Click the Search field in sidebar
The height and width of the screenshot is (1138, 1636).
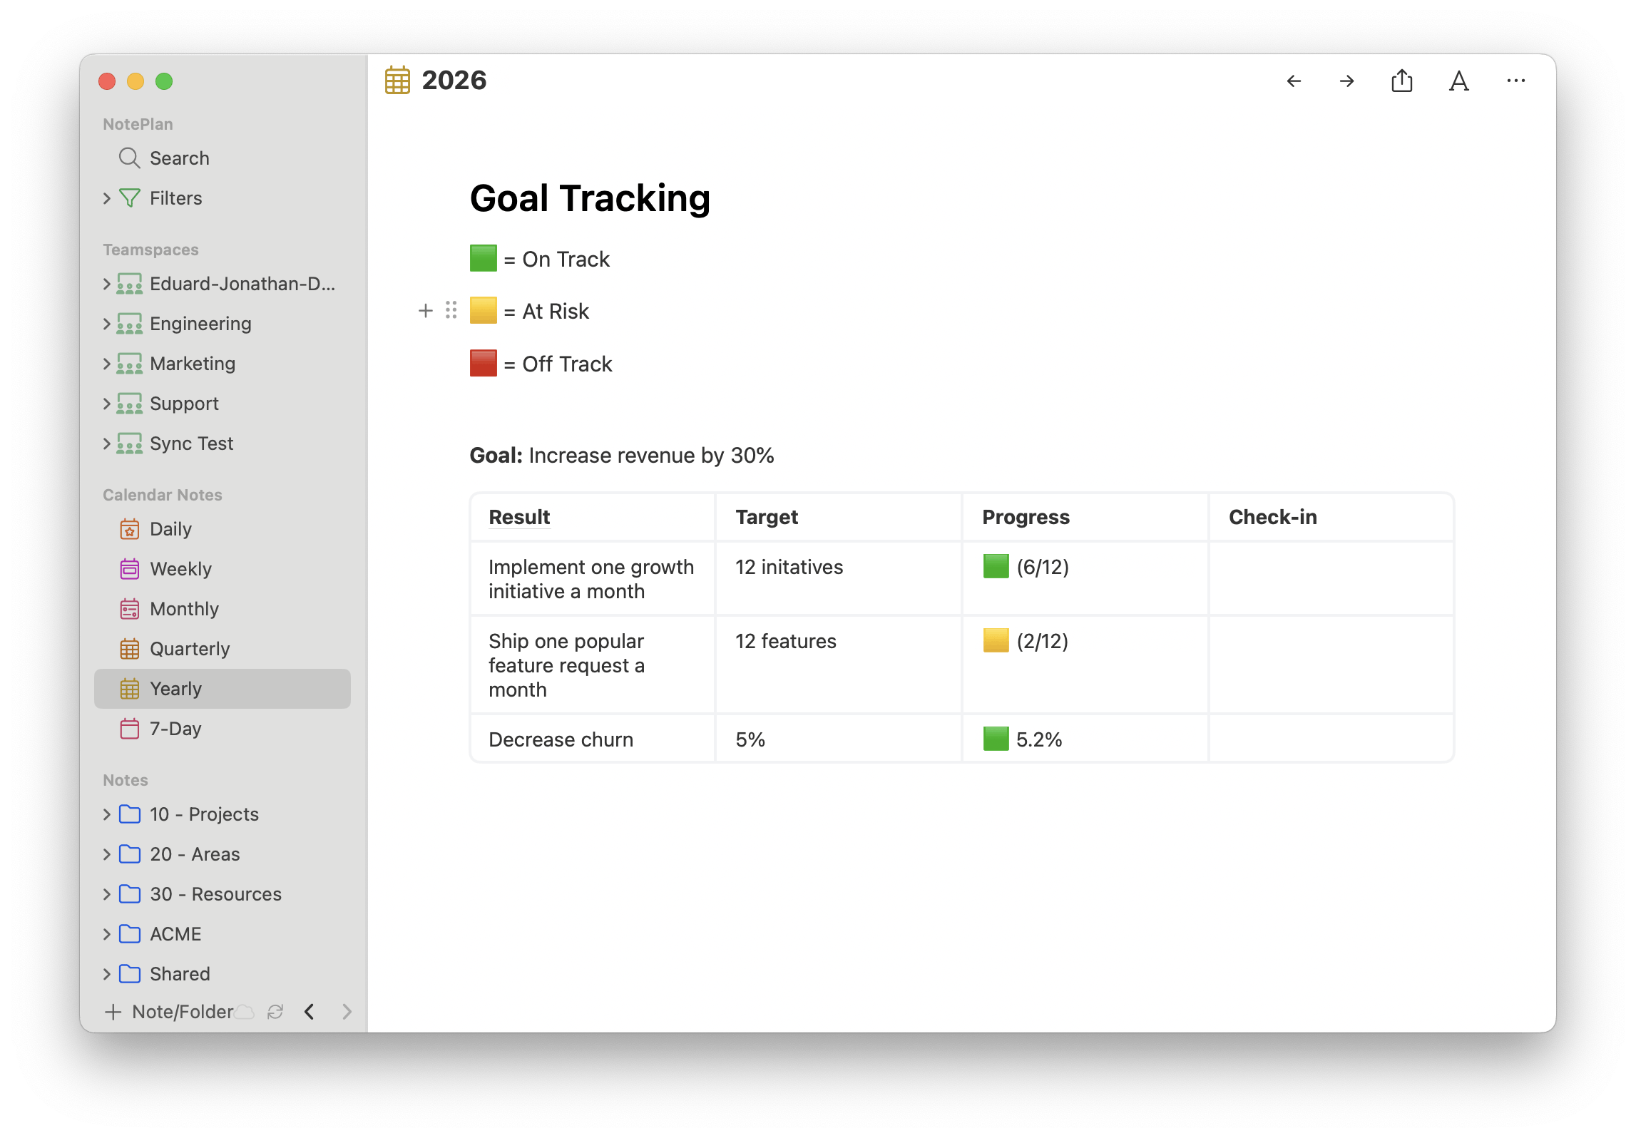[x=179, y=158]
